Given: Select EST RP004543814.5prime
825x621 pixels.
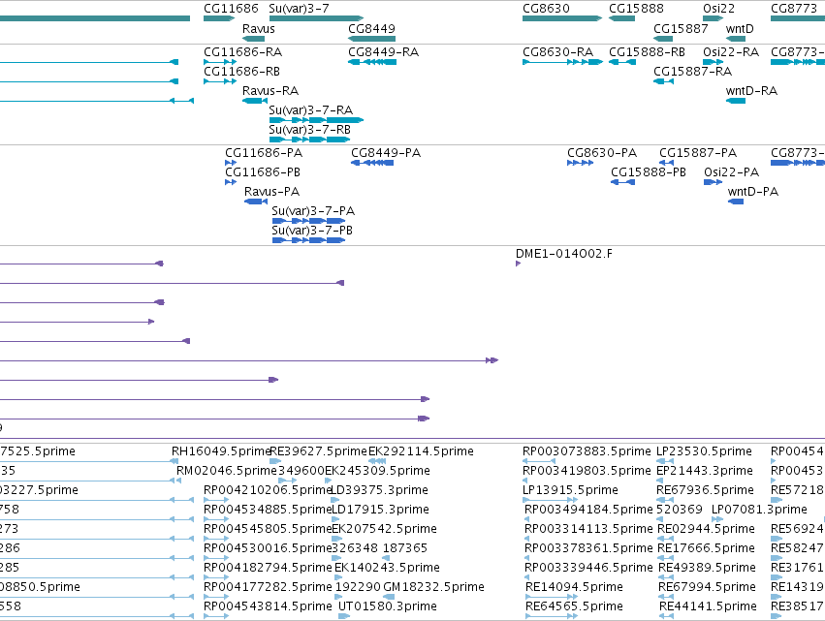Looking at the screenshot, I should tap(268, 606).
